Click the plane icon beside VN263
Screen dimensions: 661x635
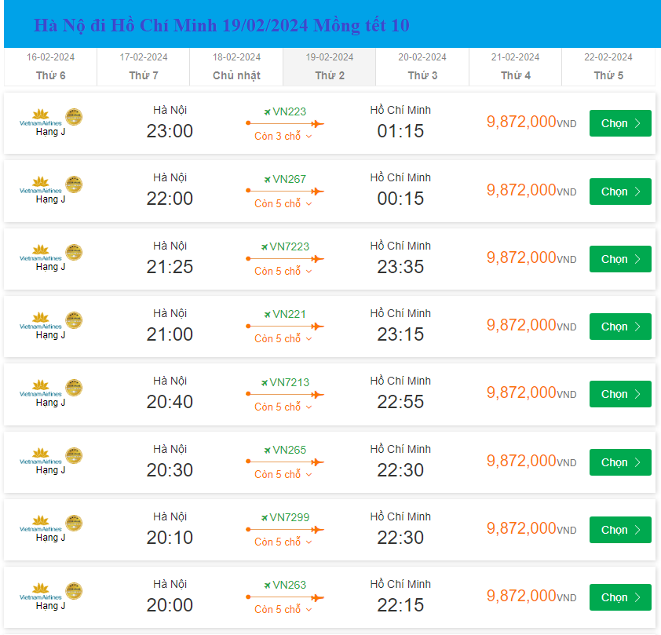[267, 585]
